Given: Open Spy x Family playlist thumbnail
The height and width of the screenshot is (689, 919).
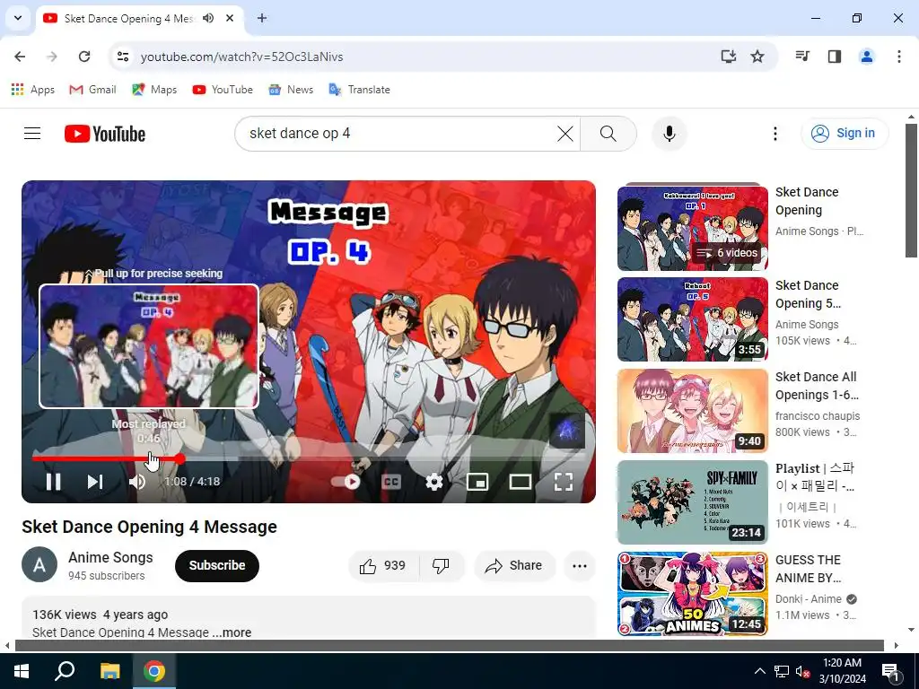Looking at the screenshot, I should click(x=693, y=502).
